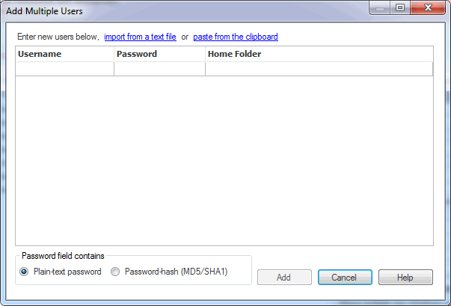Click the paste from the clipboard link

[x=236, y=37]
